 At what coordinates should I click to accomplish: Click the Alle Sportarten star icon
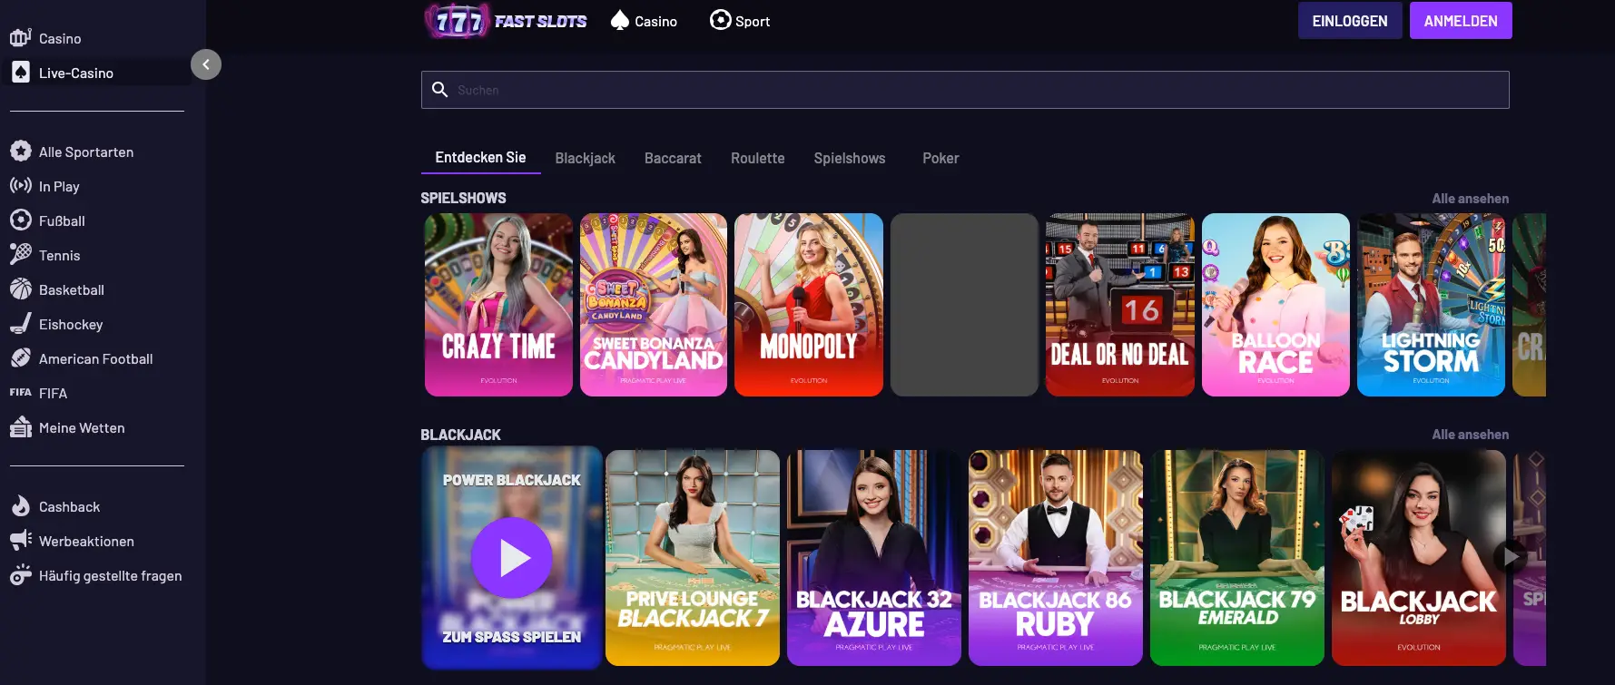pos(21,152)
